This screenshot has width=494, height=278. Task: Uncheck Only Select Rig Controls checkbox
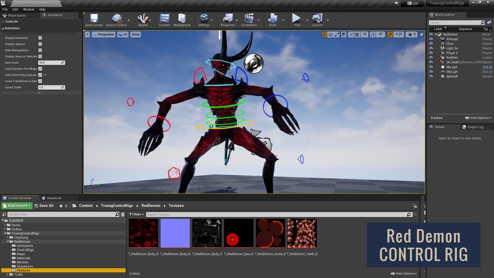[x=40, y=75]
